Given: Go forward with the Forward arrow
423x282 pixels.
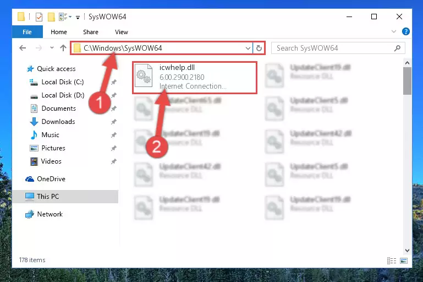Looking at the screenshot, I should (39, 48).
